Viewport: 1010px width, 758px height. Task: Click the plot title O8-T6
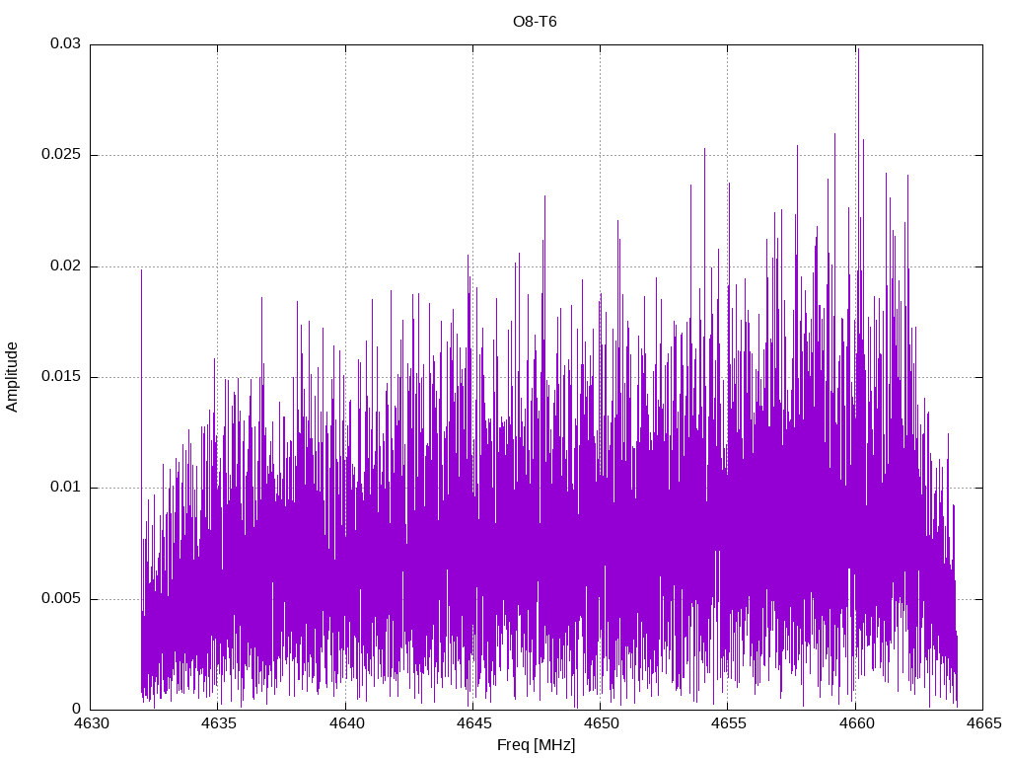coord(535,22)
